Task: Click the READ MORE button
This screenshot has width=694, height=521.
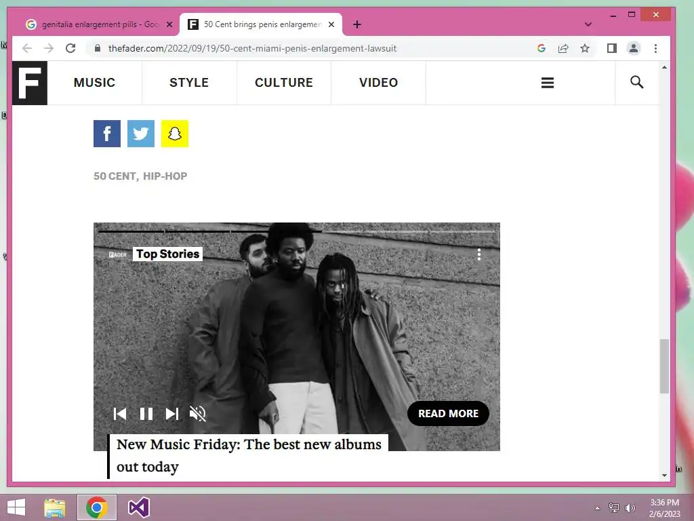Action: 448,413
